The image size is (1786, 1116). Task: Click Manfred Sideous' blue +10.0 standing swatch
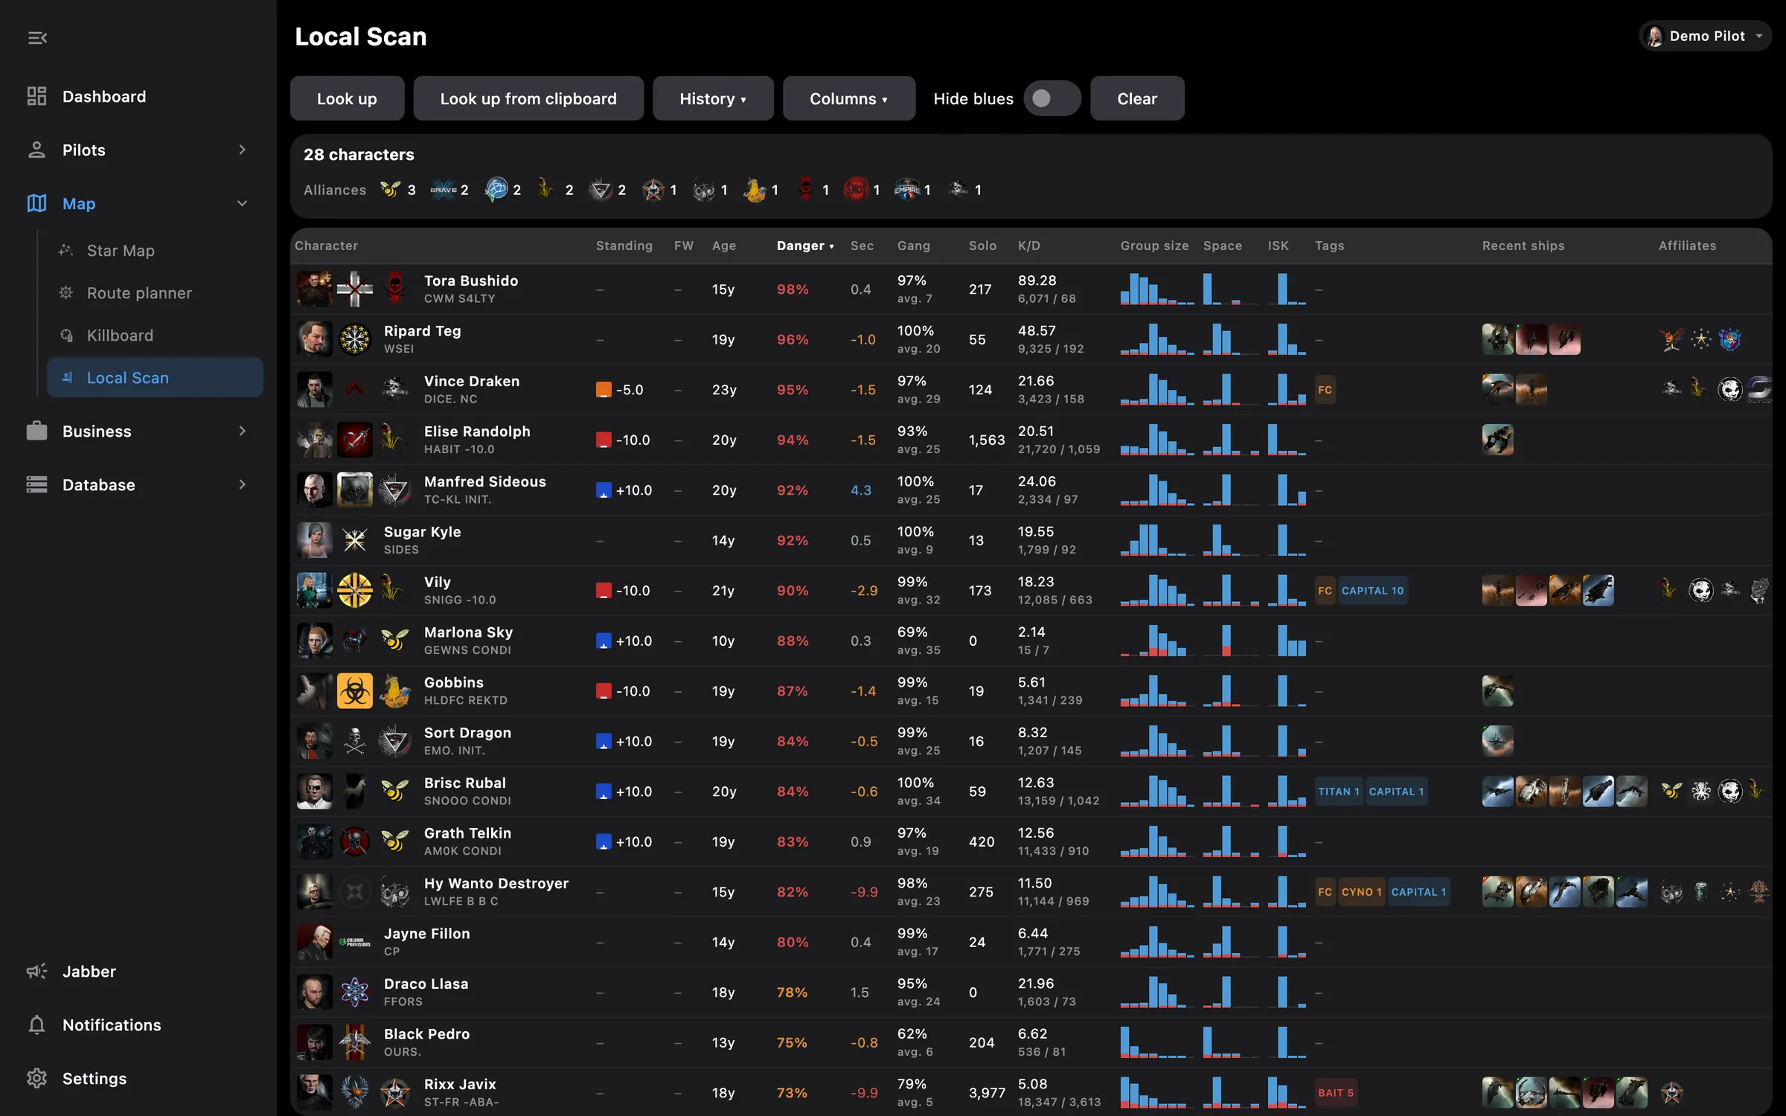[604, 490]
